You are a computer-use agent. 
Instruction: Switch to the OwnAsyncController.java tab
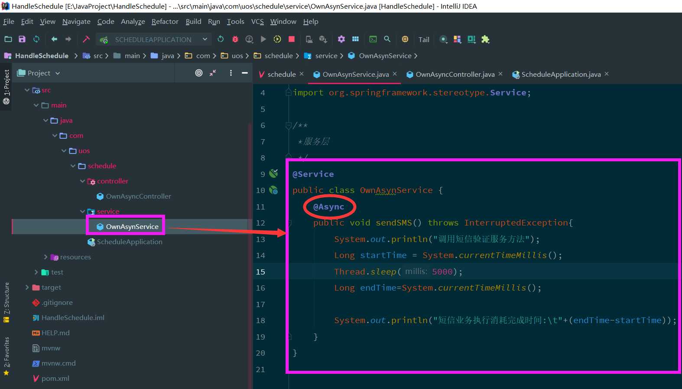coord(455,74)
